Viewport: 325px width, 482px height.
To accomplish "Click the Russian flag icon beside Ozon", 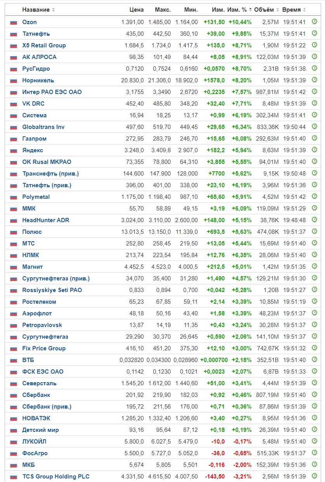I will (x=14, y=23).
